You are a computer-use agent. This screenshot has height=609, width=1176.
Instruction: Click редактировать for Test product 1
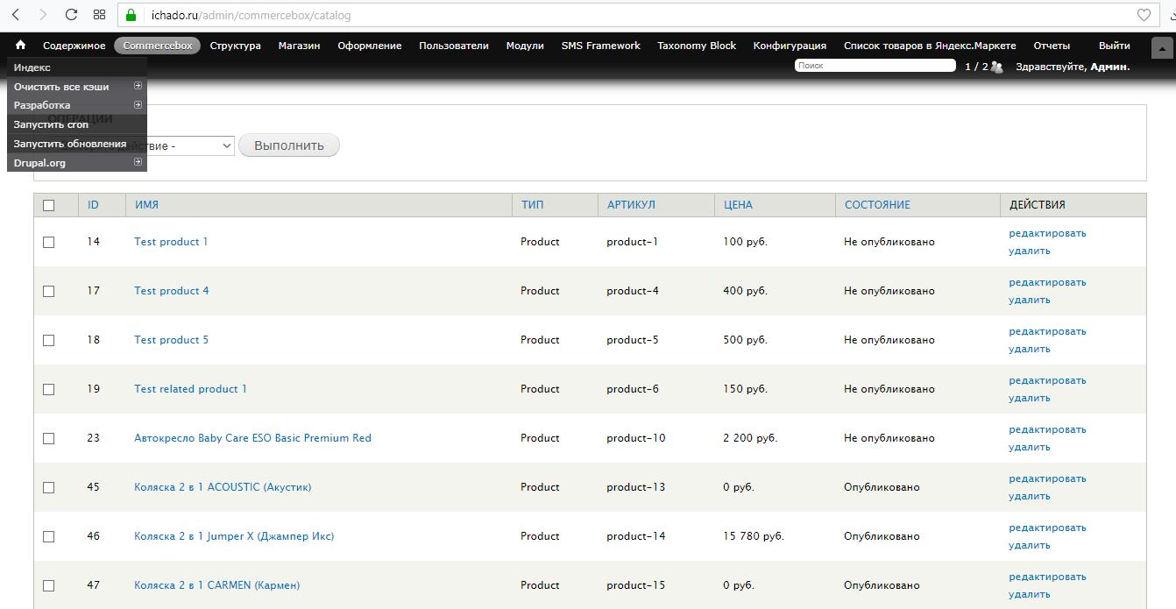pos(1047,233)
